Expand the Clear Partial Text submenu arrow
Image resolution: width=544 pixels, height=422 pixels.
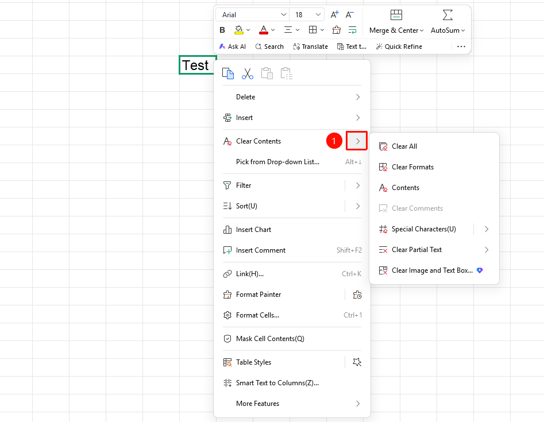487,250
